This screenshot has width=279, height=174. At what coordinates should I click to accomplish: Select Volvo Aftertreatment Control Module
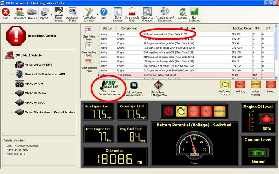click(50, 112)
